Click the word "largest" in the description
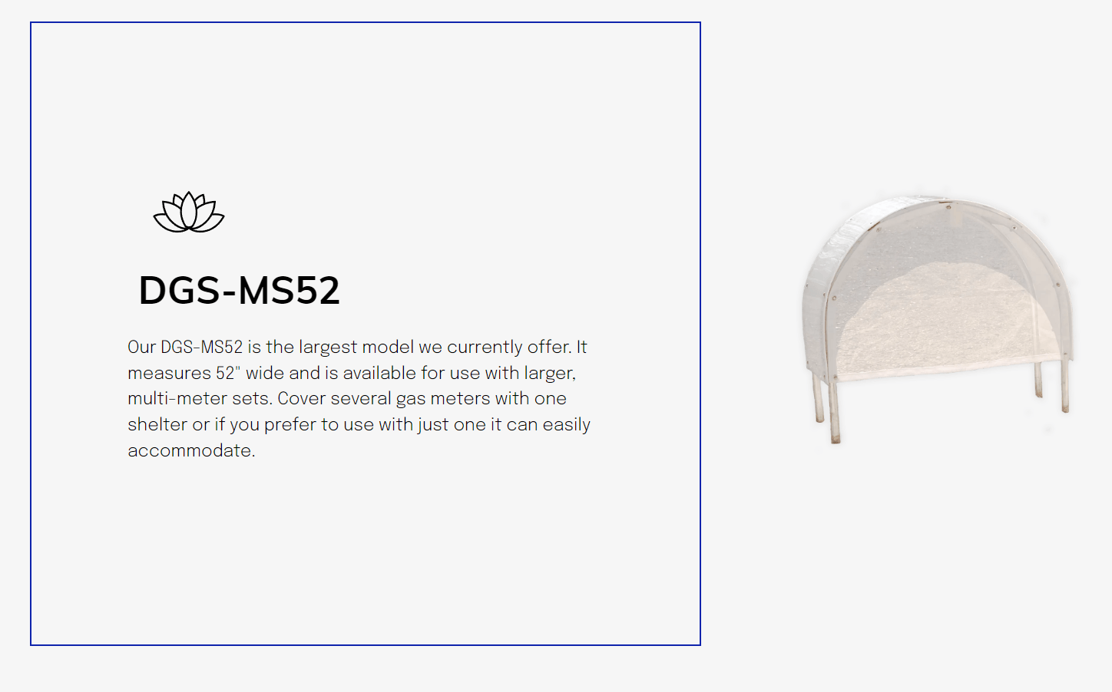Image resolution: width=1112 pixels, height=692 pixels. (328, 347)
